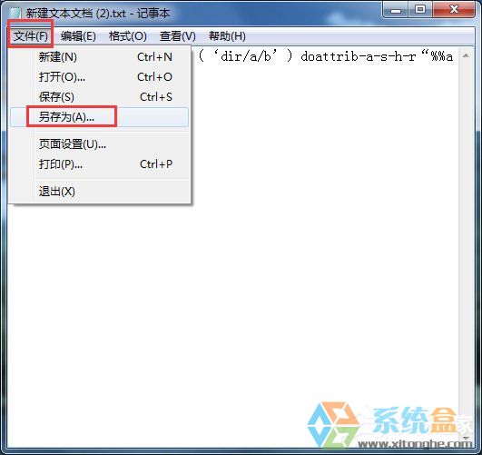Close the Notepad window
The height and width of the screenshot is (455, 482).
(454, 10)
